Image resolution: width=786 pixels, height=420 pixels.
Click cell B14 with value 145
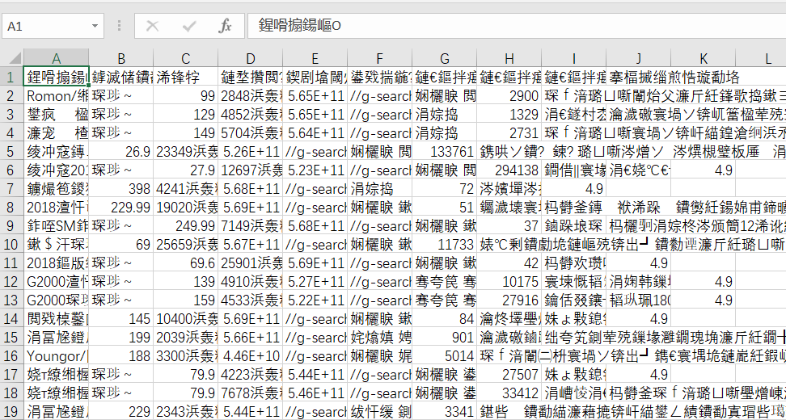(x=121, y=318)
